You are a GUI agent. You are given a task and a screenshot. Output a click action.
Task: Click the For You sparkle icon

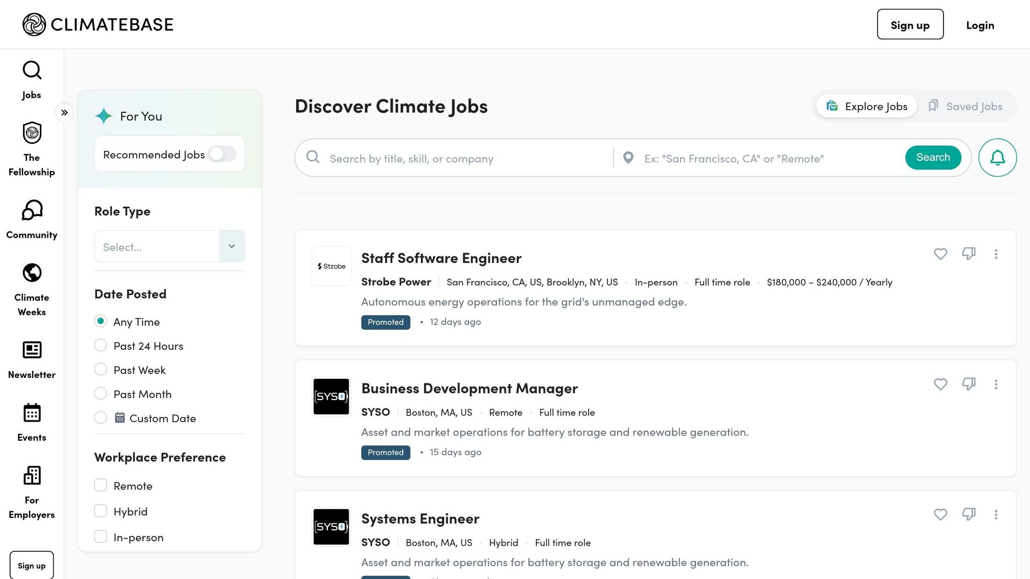click(x=104, y=116)
